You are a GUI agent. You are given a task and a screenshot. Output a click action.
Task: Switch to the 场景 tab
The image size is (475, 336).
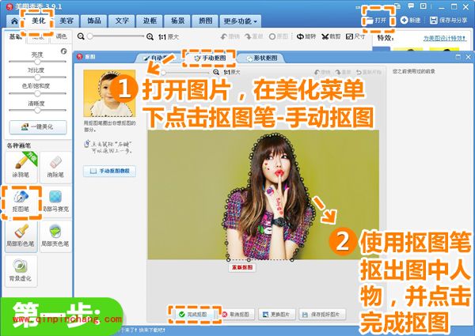point(177,21)
